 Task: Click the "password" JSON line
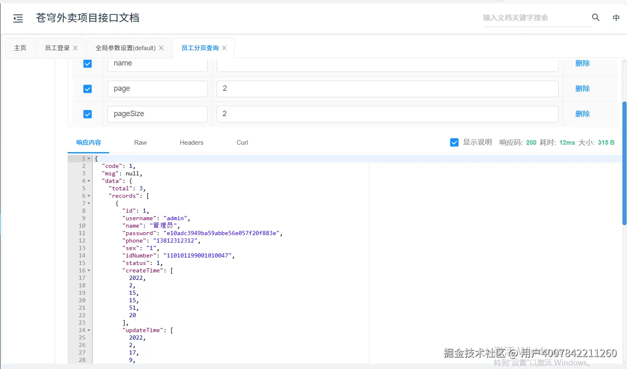coord(202,233)
